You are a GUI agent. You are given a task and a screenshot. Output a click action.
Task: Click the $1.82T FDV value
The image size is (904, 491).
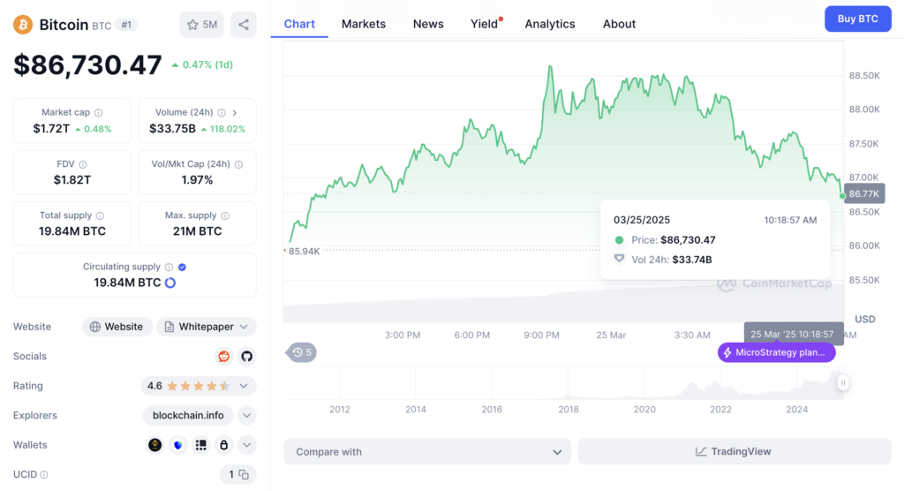coord(72,180)
